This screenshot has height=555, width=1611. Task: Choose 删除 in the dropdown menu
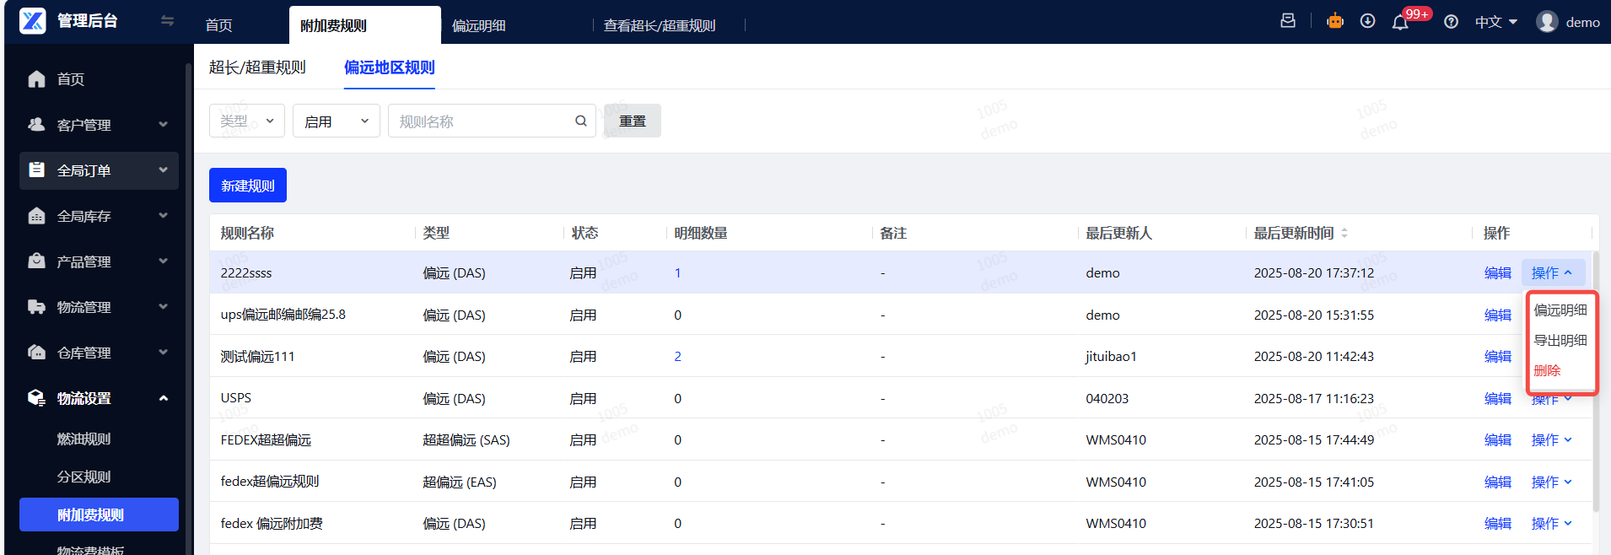[1547, 371]
